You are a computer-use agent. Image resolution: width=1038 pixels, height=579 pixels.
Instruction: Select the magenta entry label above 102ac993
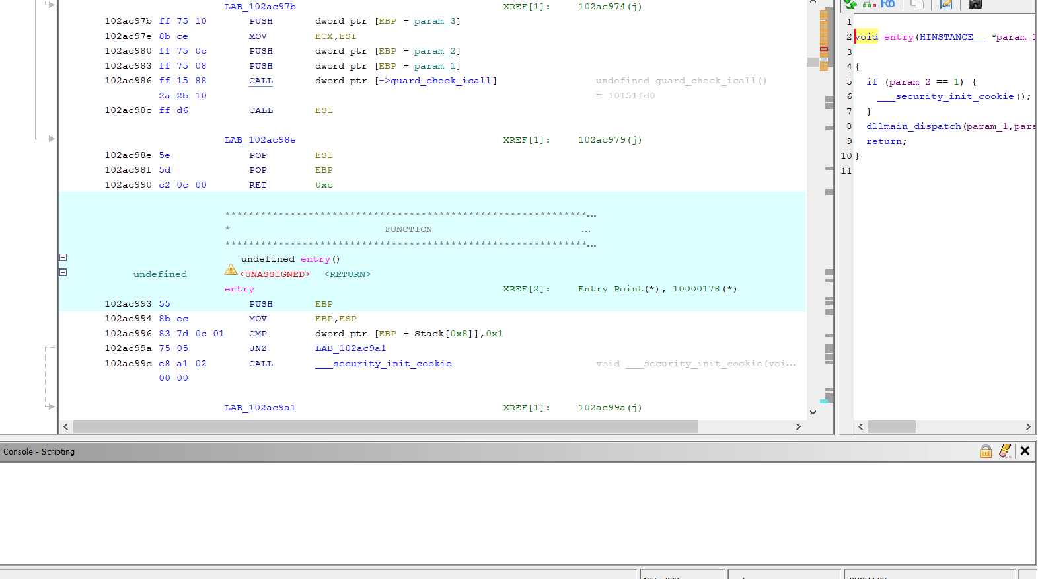239,289
